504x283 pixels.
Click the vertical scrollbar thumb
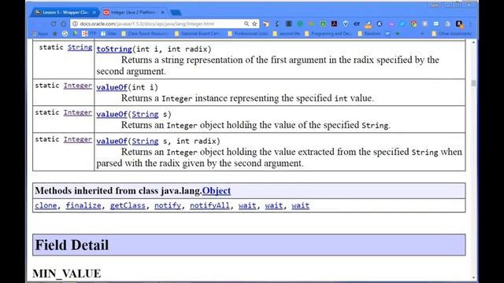tap(473, 83)
